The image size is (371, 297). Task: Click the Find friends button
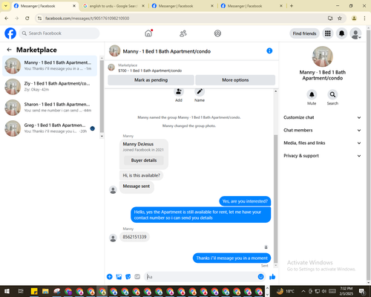pyautogui.click(x=304, y=33)
